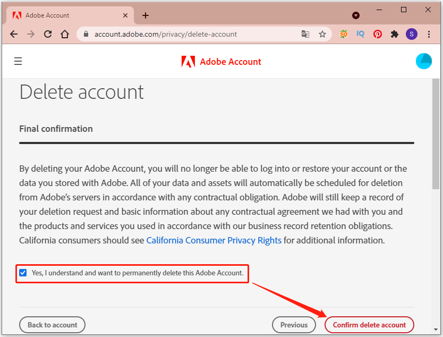443x337 pixels.
Task: Click the dark circular dropdown arrow in title bar
Action: coord(356,15)
